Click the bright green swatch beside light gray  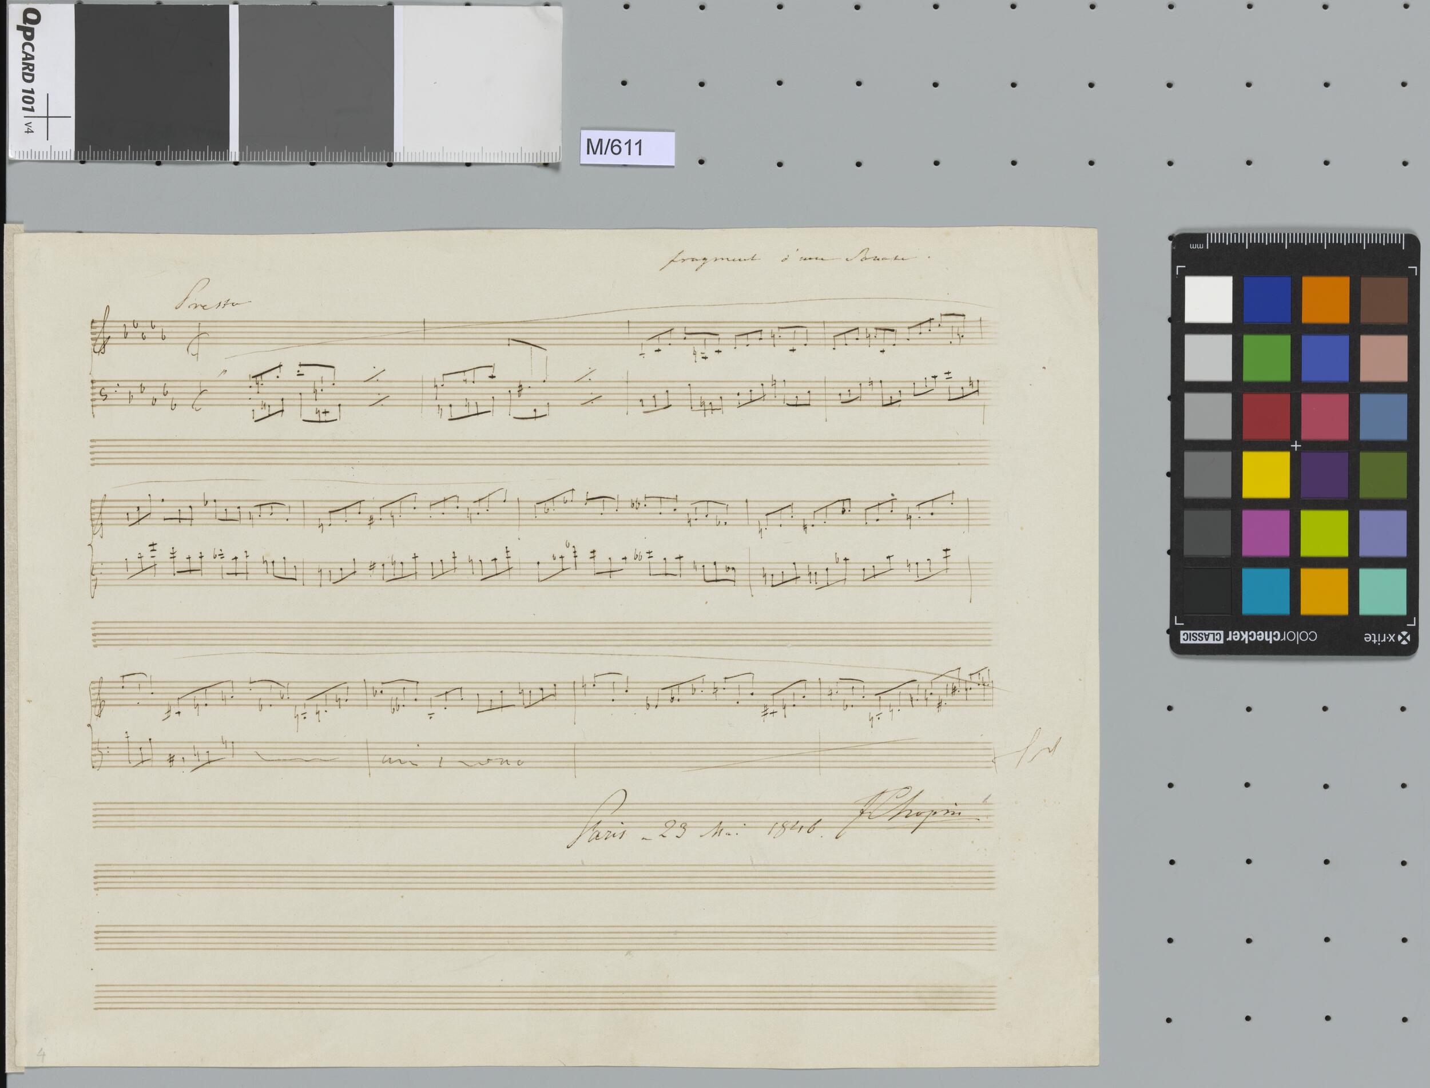[x=1266, y=358]
